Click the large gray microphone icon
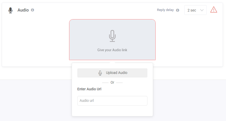 click(x=112, y=36)
